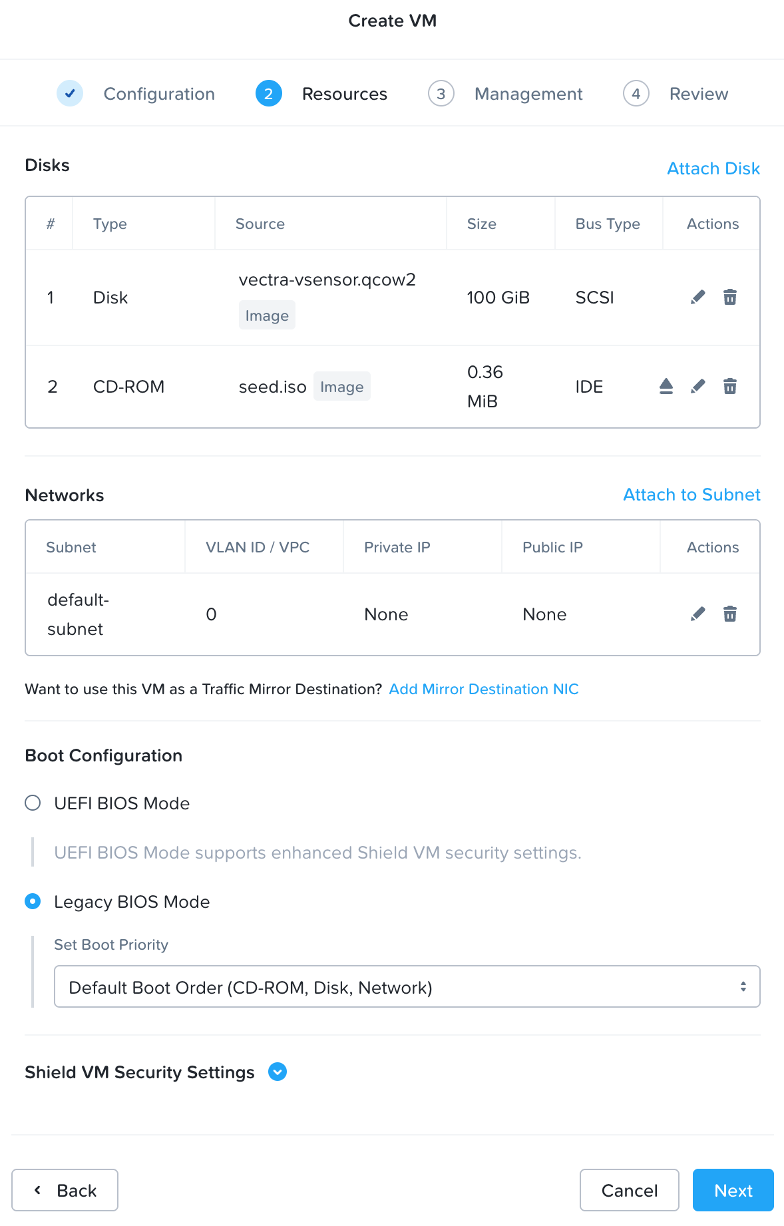Edit the seed.iso CD-ROM entry
The height and width of the screenshot is (1226, 784).
(x=697, y=386)
